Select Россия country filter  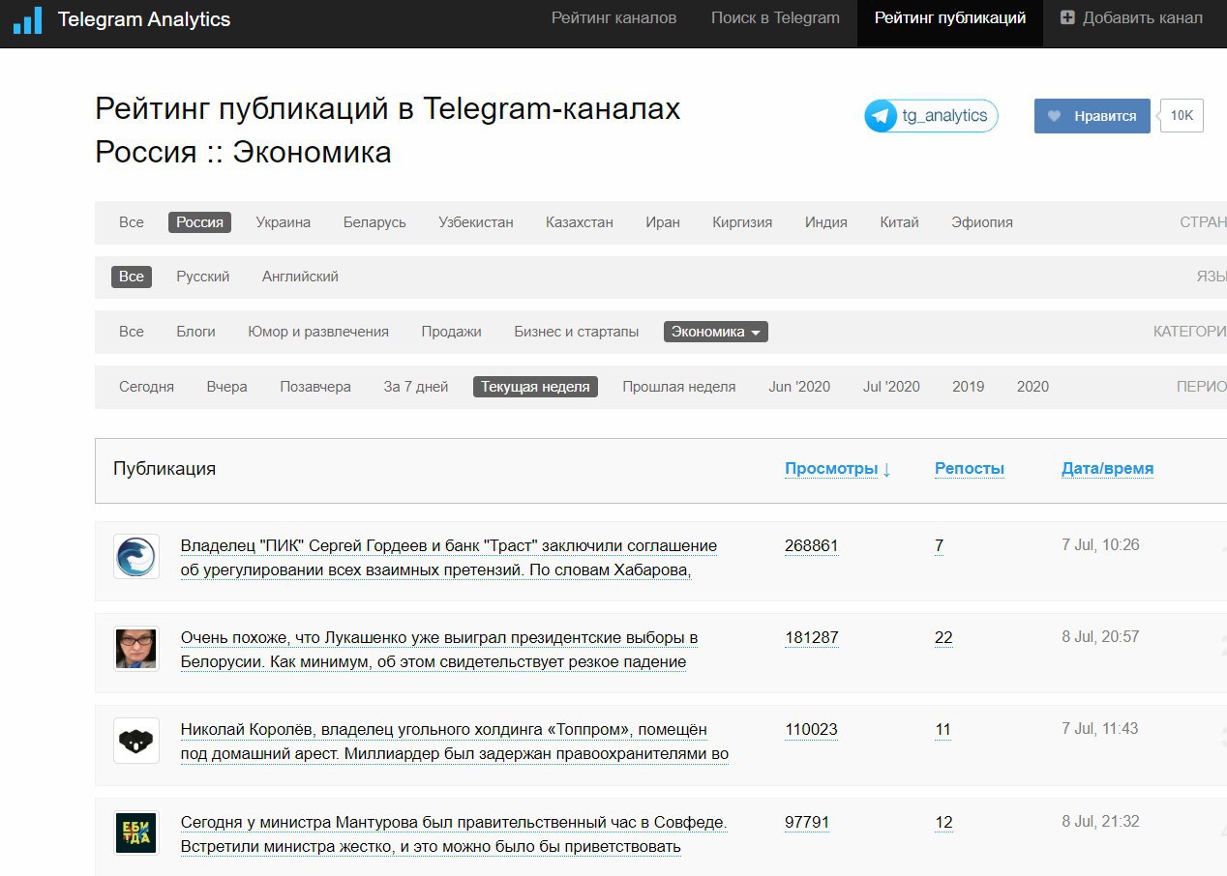click(199, 222)
